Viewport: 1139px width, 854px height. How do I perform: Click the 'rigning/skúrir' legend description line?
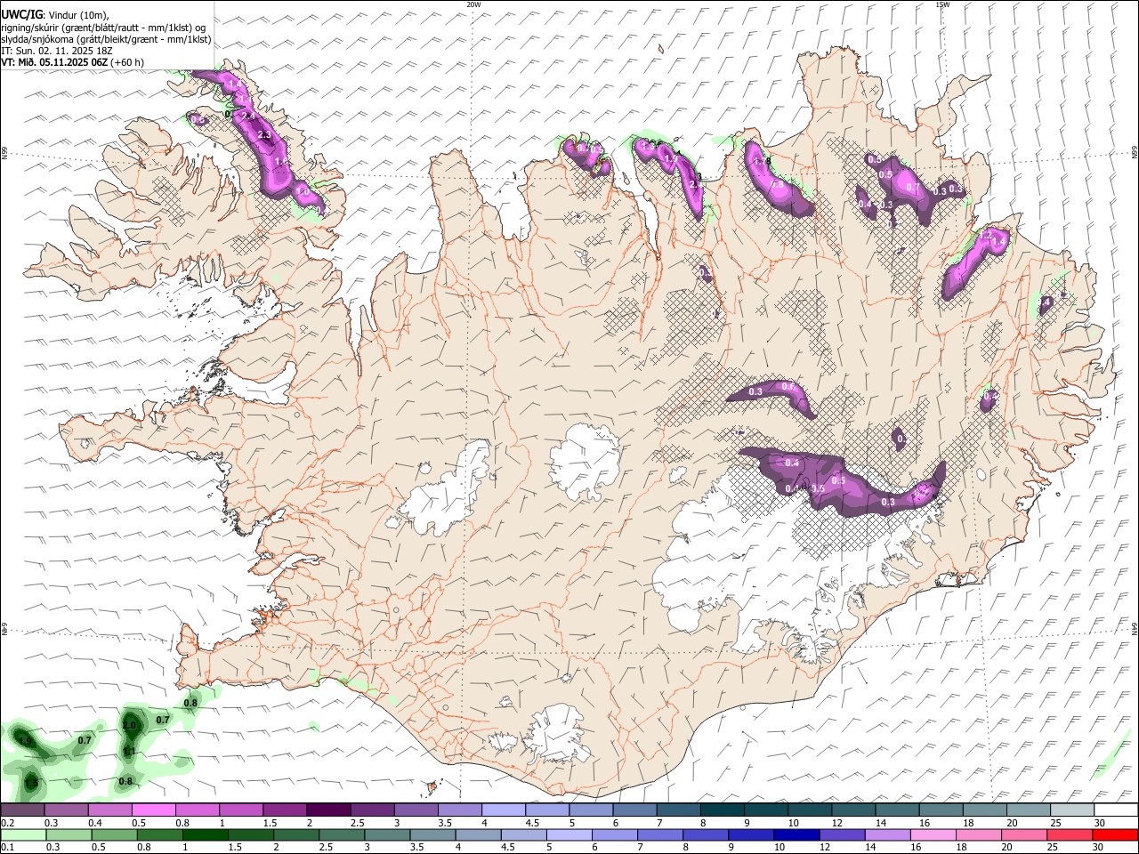pyautogui.click(x=104, y=27)
